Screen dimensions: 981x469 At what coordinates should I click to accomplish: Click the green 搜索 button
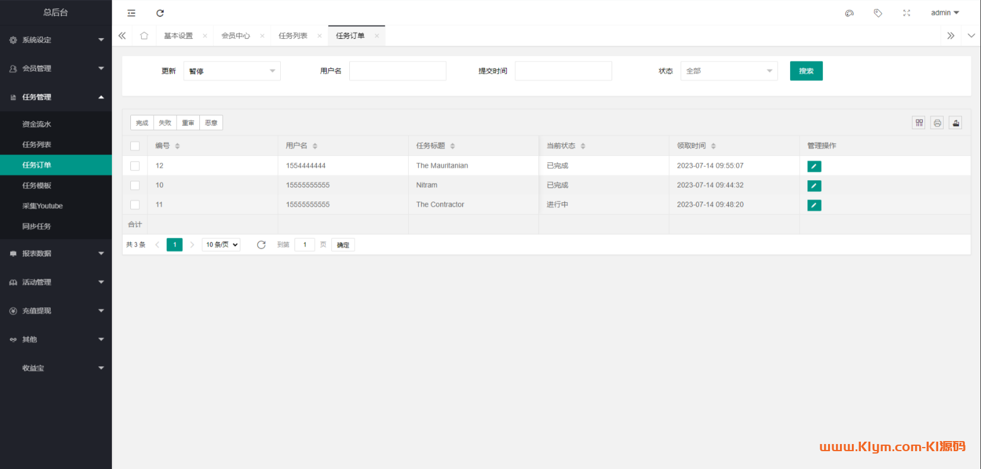(x=806, y=71)
